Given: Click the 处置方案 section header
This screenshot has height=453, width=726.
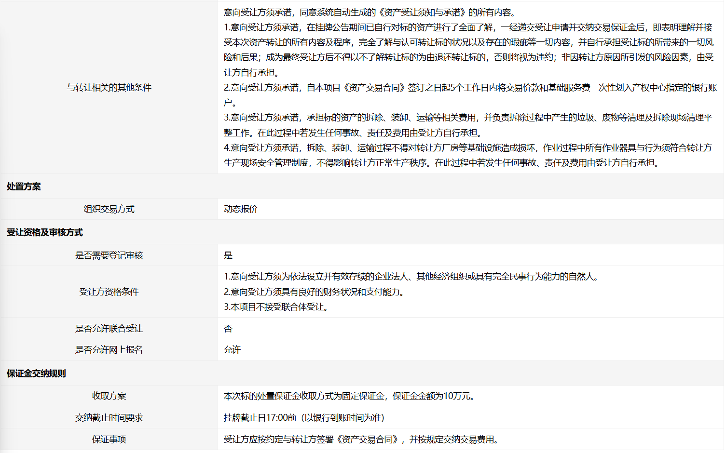Looking at the screenshot, I should click(24, 187).
